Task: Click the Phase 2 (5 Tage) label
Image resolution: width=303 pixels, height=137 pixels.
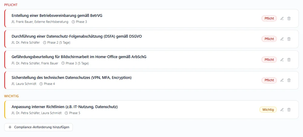Action: pyautogui.click(x=59, y=42)
